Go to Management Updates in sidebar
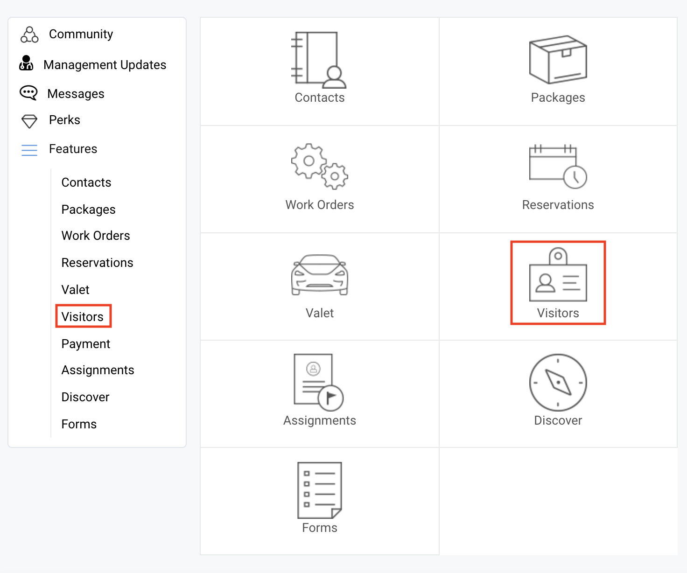The height and width of the screenshot is (573, 687). (x=105, y=65)
